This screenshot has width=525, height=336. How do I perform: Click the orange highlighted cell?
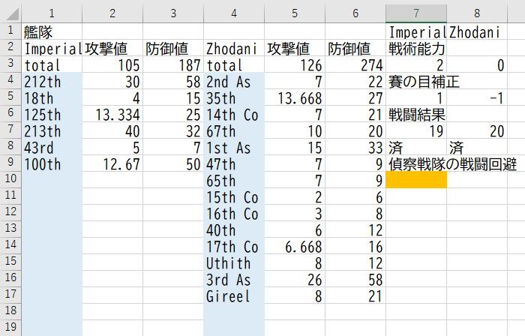point(416,180)
